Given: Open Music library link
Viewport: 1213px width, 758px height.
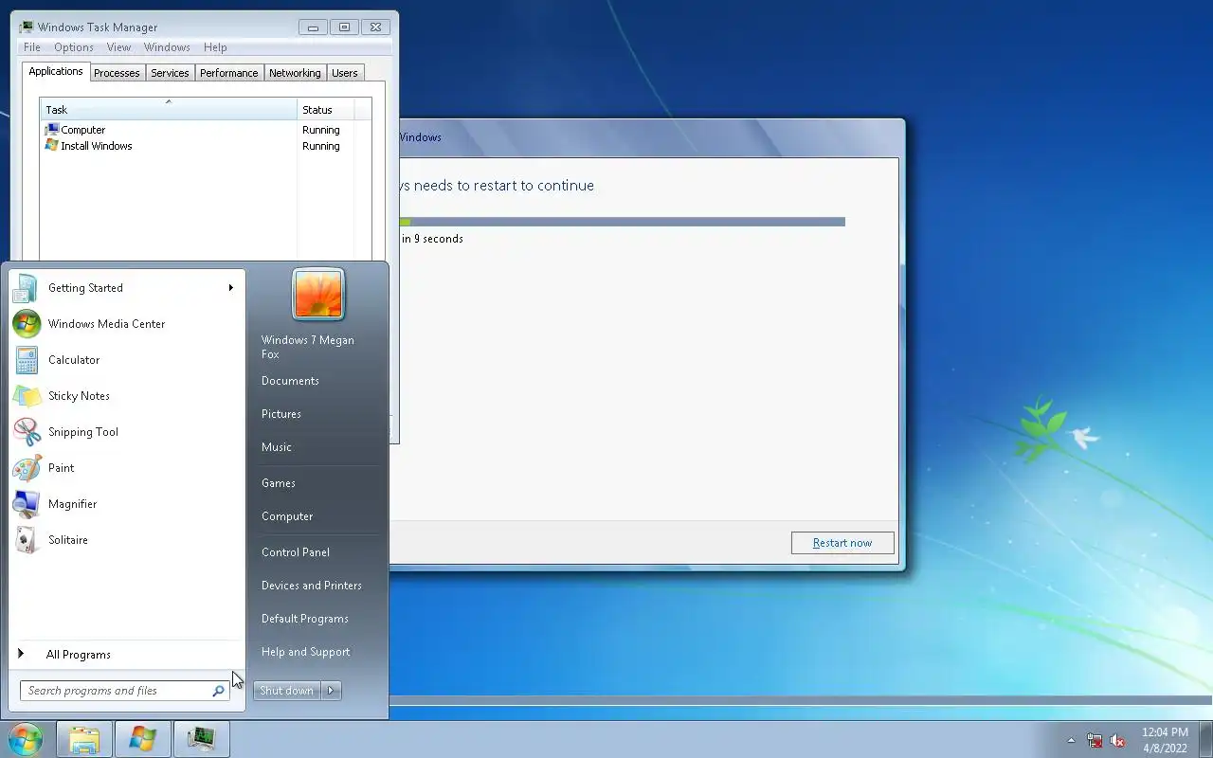Looking at the screenshot, I should [277, 447].
